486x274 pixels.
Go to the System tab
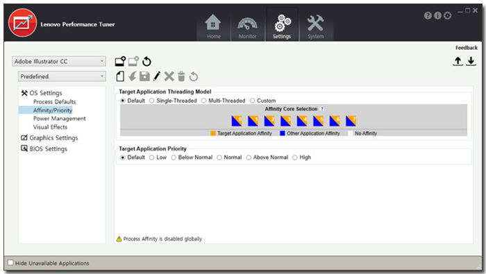tap(316, 27)
